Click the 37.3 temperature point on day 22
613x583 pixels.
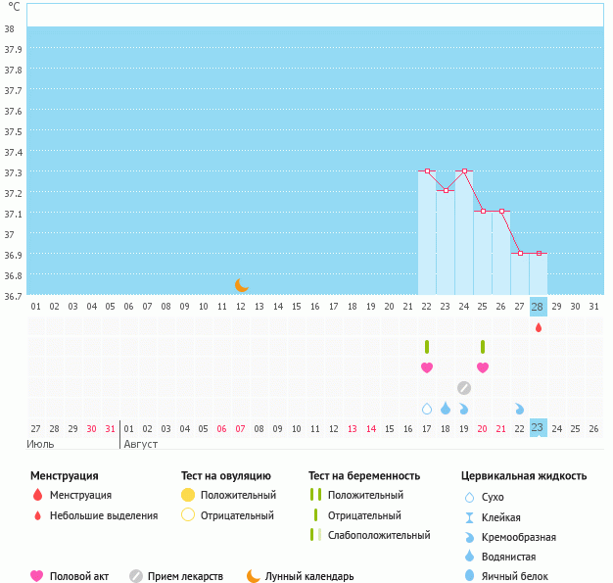(x=428, y=171)
